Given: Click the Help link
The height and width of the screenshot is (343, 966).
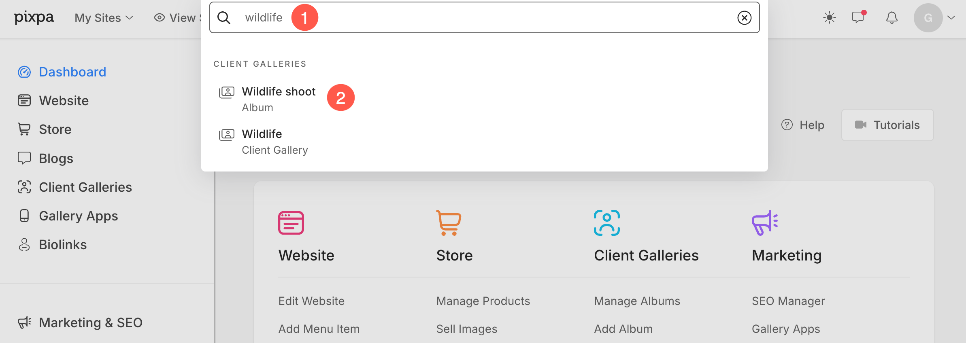Looking at the screenshot, I should coord(803,125).
